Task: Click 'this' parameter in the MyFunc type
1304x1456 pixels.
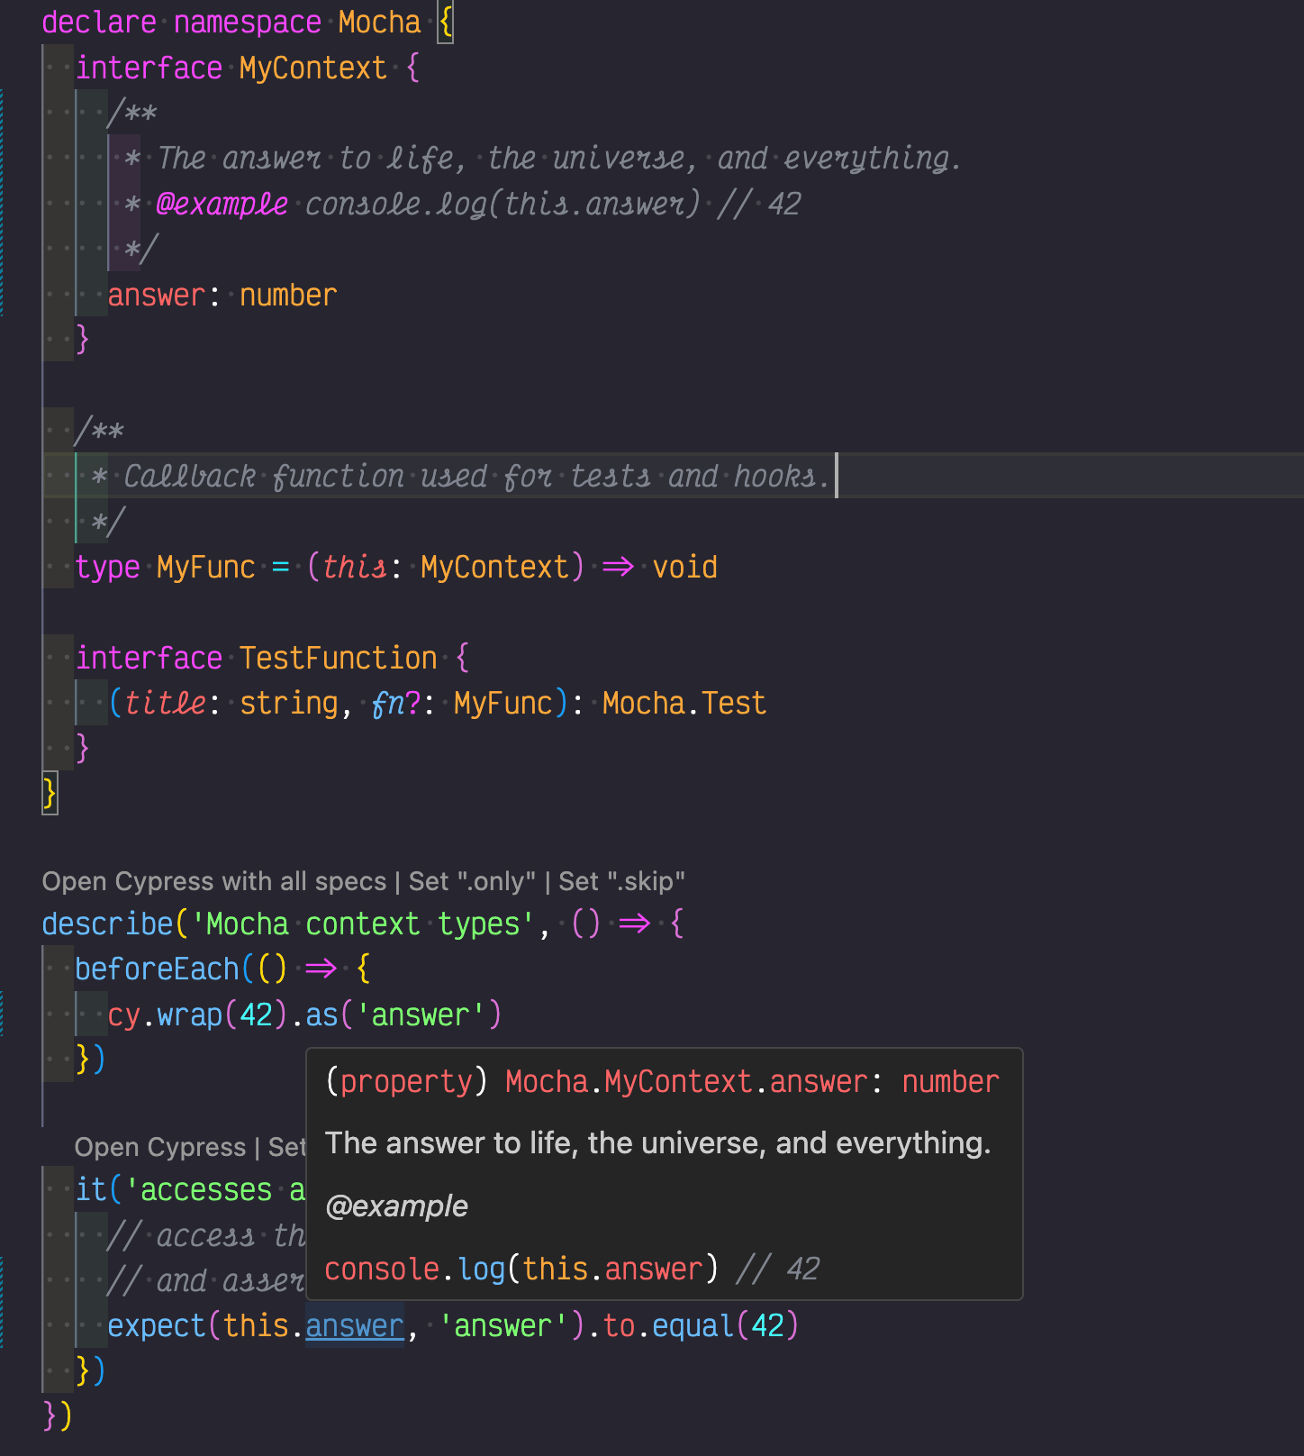Action: [355, 568]
